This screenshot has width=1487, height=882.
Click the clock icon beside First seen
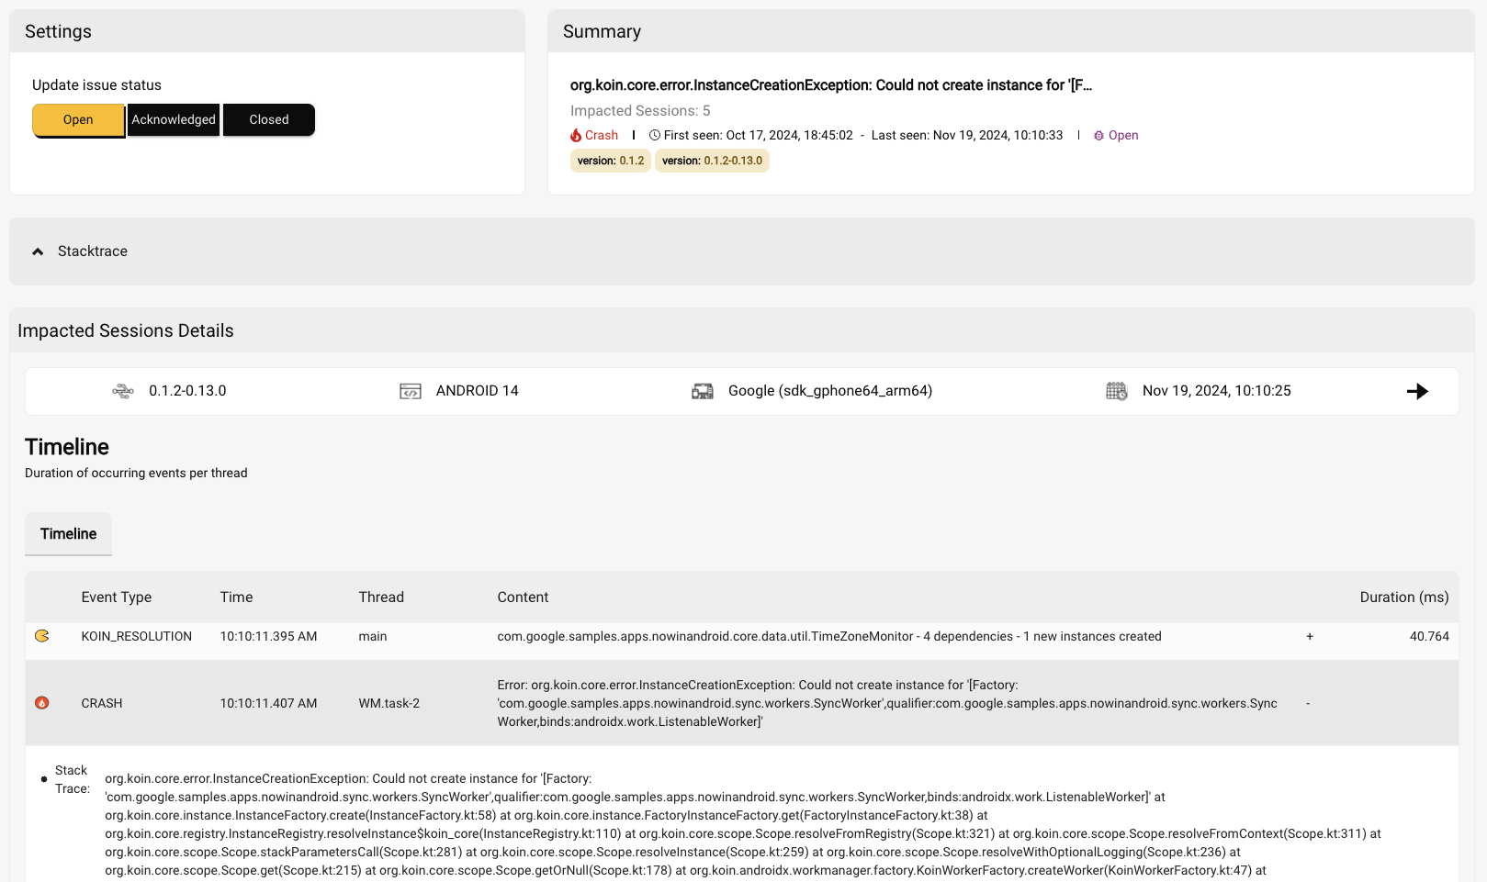[655, 135]
